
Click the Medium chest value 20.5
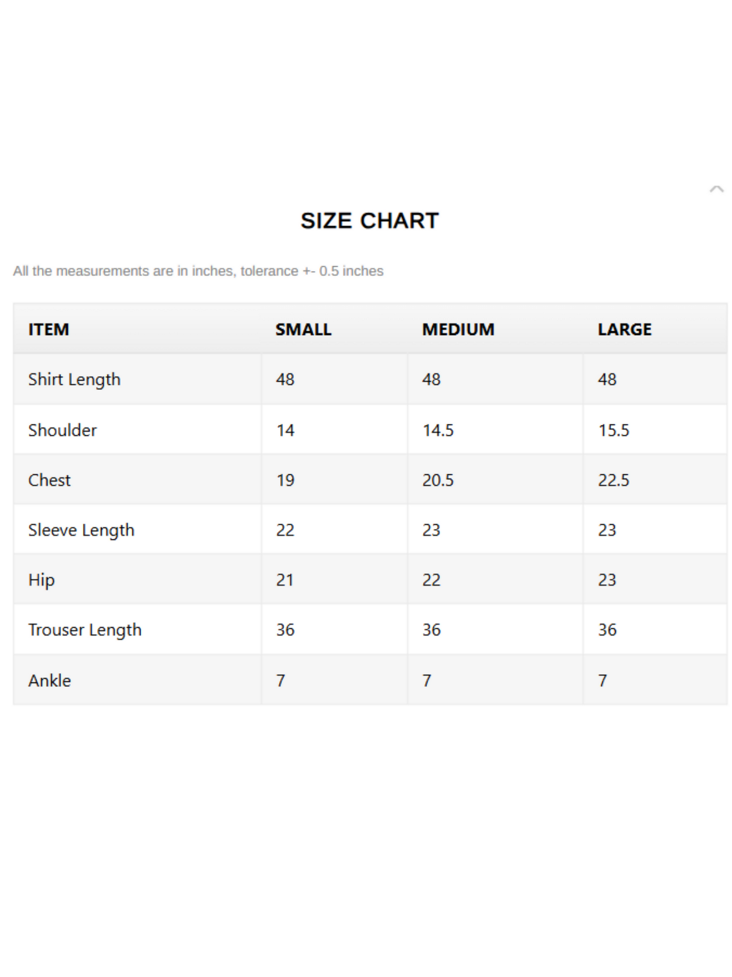pyautogui.click(x=438, y=480)
